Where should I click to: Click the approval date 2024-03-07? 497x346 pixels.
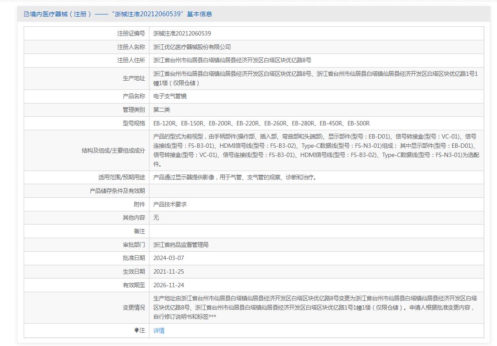(169, 258)
